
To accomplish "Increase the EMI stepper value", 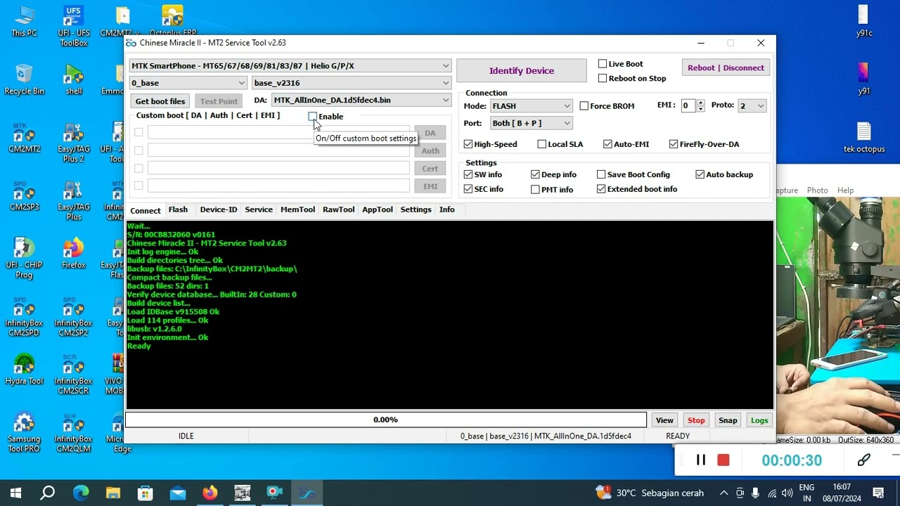I will pyautogui.click(x=700, y=103).
